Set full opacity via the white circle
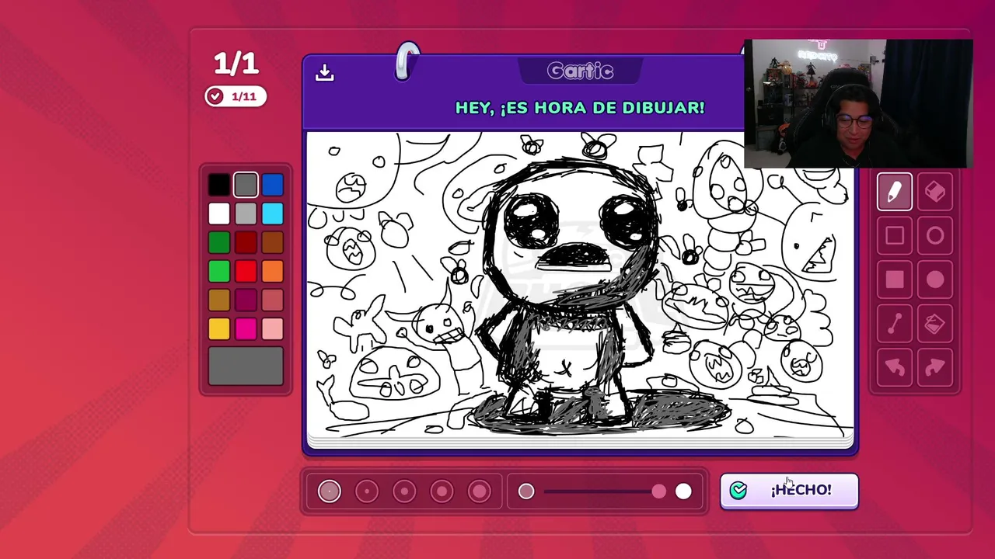995x559 pixels. 683,491
